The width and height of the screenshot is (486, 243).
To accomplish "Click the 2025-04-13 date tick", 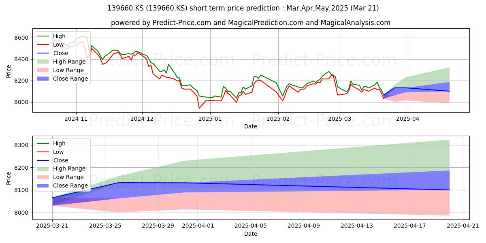I will point(357,226).
